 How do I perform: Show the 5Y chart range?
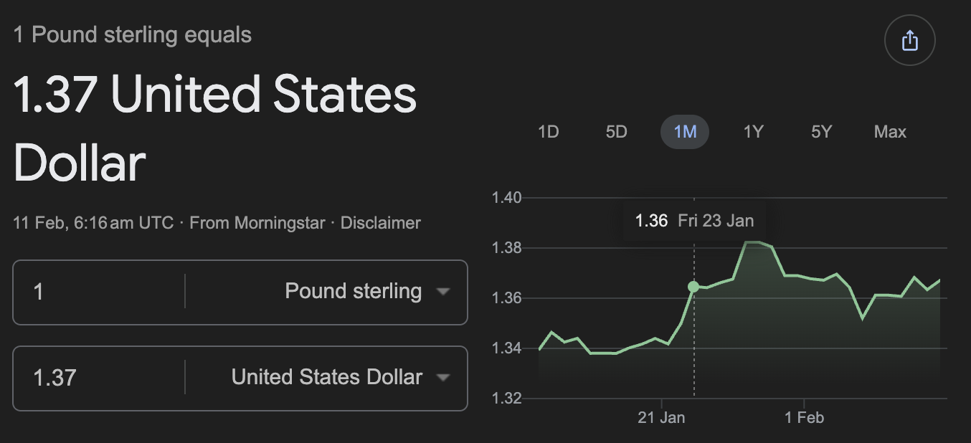click(821, 132)
